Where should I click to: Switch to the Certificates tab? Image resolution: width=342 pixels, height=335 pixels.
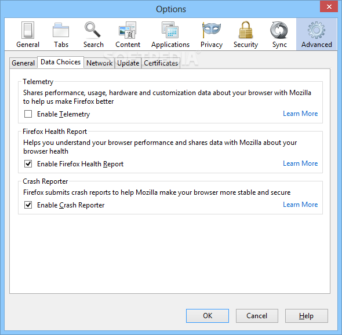click(x=161, y=63)
